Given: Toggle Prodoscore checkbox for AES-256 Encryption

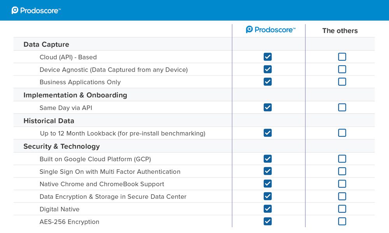Looking at the screenshot, I should [x=268, y=221].
